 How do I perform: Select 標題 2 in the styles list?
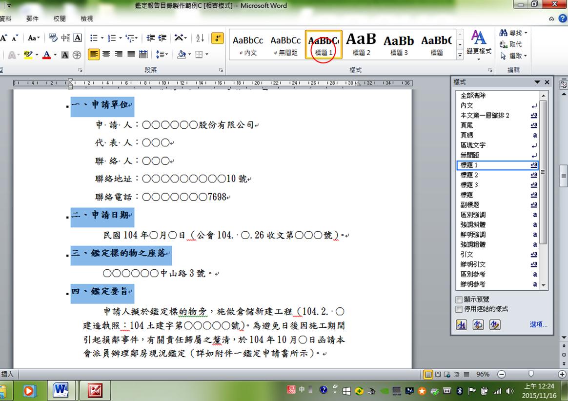[469, 175]
